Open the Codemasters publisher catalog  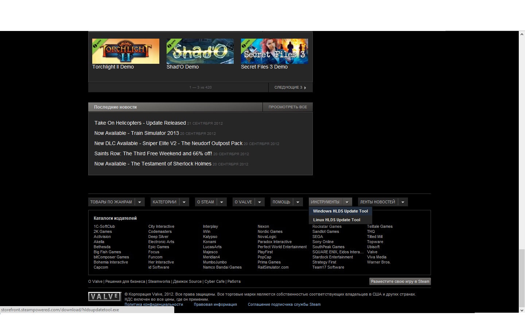[160, 231]
